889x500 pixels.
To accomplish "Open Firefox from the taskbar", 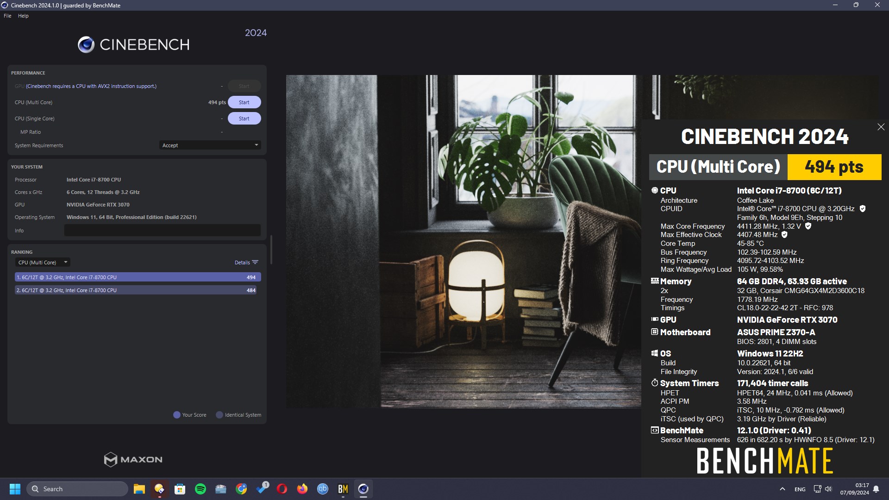I will 302,489.
